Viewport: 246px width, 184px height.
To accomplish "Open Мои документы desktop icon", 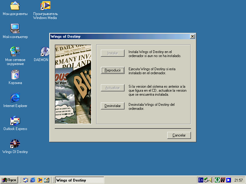I will click(15, 9).
